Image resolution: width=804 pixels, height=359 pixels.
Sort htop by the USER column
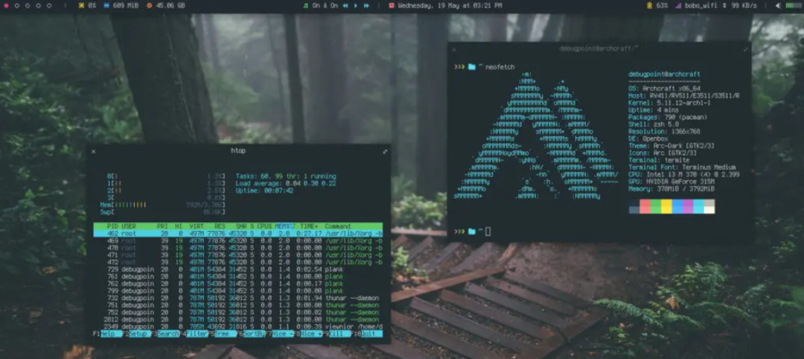click(129, 226)
